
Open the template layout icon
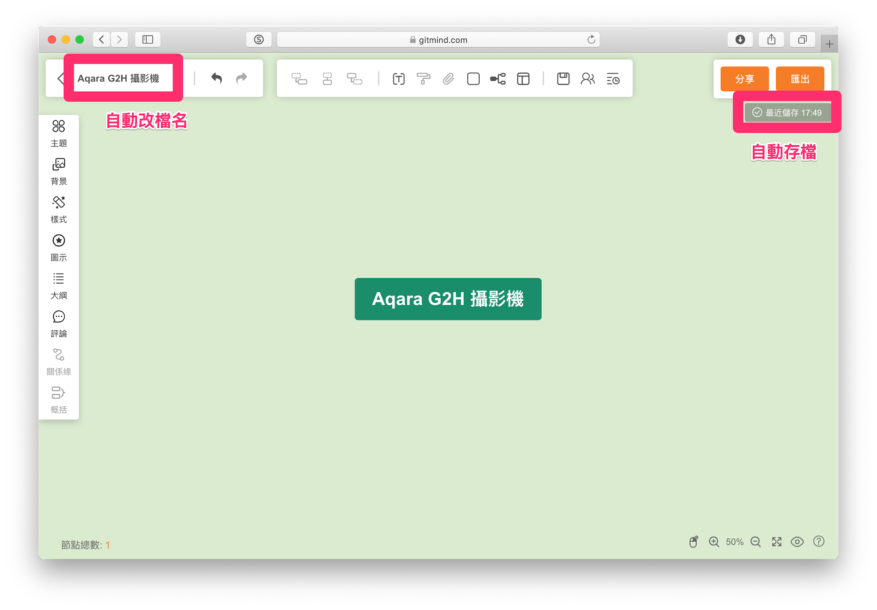[x=523, y=79]
